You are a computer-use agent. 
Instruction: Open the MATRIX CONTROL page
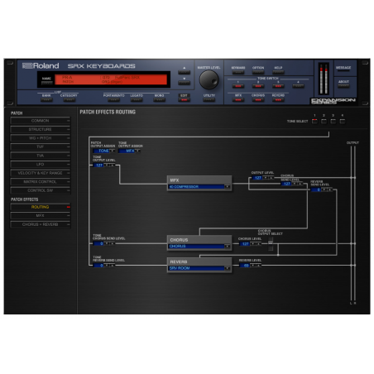point(41,182)
